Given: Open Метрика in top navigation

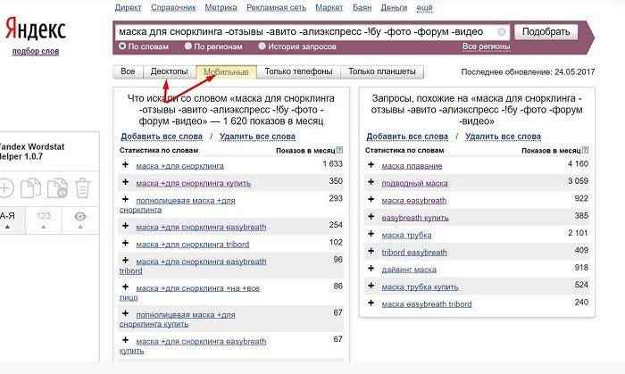Looking at the screenshot, I should pyautogui.click(x=221, y=7).
